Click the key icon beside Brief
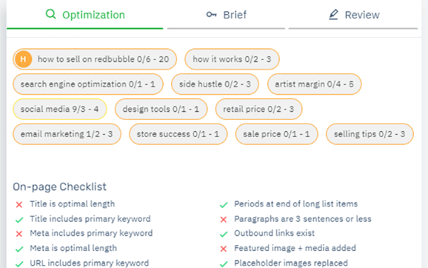 point(212,15)
